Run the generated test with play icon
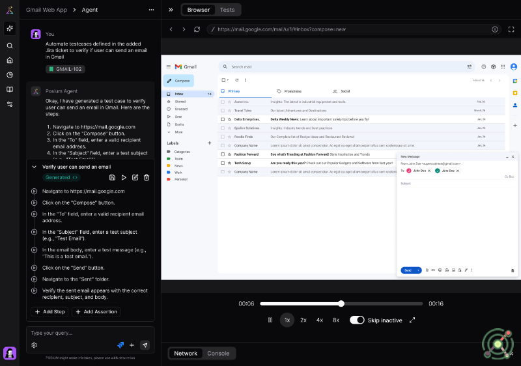Viewport: 521px width, 366px height. tap(124, 177)
